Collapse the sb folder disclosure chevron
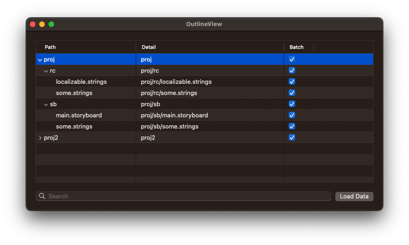The height and width of the screenshot is (245, 409). tap(46, 104)
